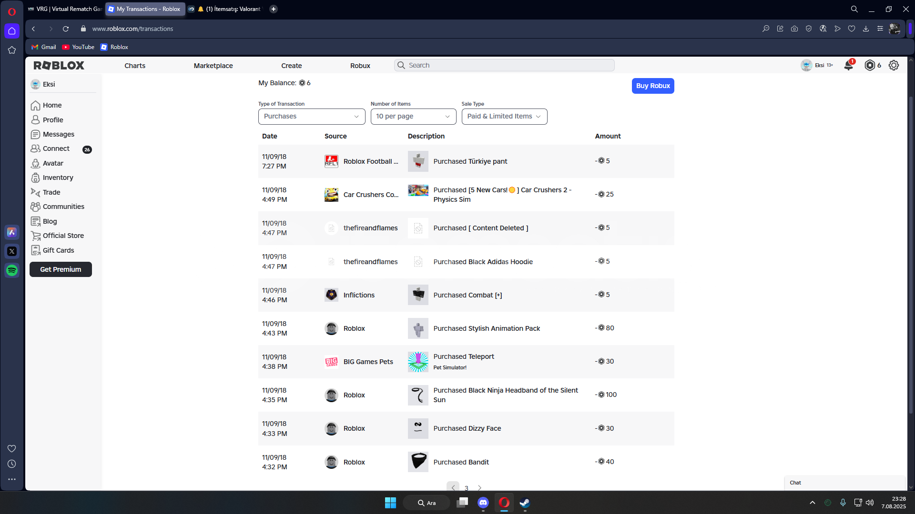Open Connect in the sidebar

(50, 149)
